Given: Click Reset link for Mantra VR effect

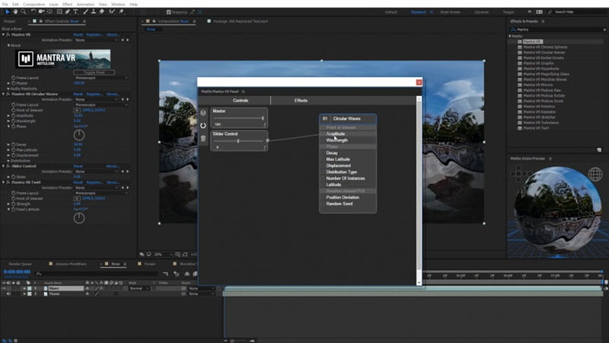Looking at the screenshot, I should (78, 34).
